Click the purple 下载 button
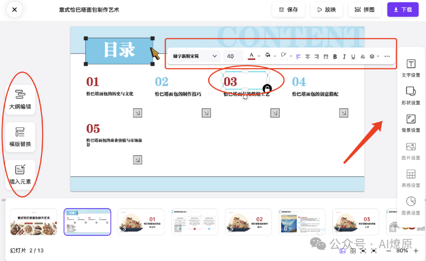Screen dimensions: 426x261 403,9
